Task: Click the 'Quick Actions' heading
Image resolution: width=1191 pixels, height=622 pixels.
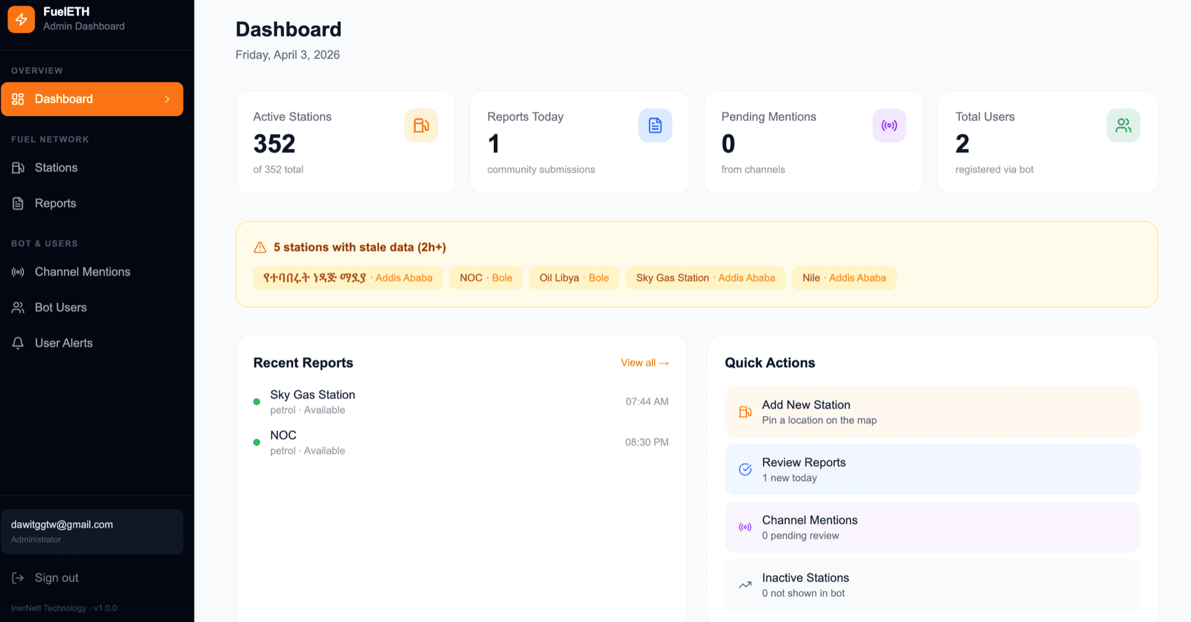Action: (x=770, y=363)
